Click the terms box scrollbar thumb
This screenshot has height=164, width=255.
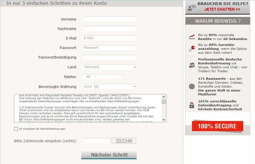click(164, 102)
